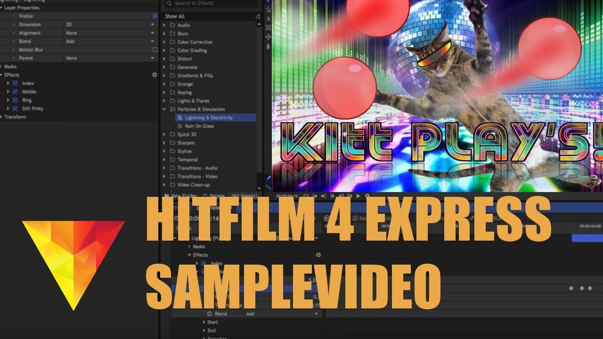The height and width of the screenshot is (339, 603).
Task: Expand the Audio effects folder arrow
Action: [x=165, y=25]
